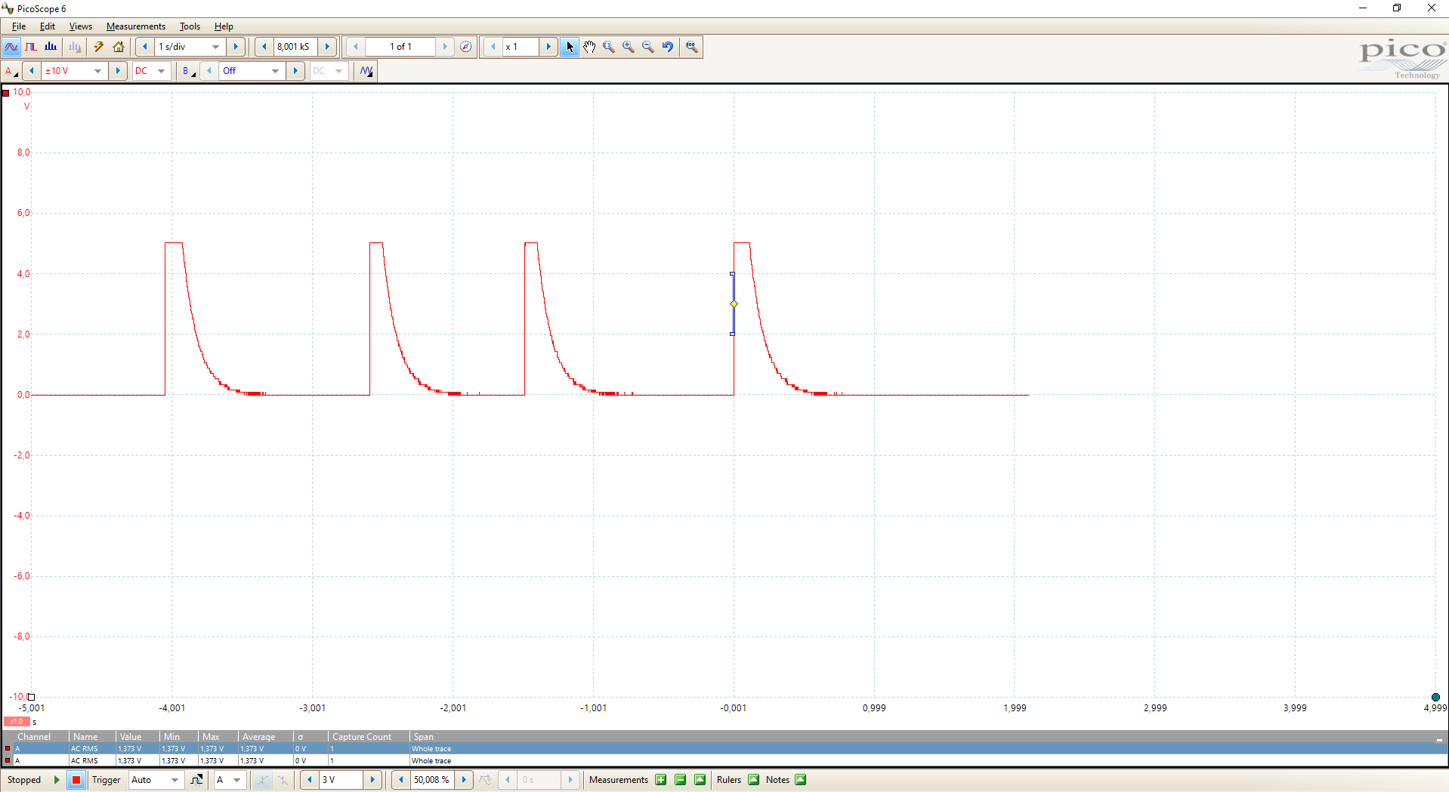
Task: Click the yellow trigger marker diamond
Action: pyautogui.click(x=734, y=304)
